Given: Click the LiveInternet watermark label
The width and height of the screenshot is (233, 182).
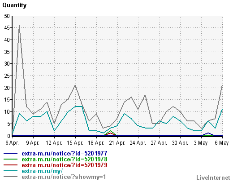Looking at the screenshot, I should 213,178.
